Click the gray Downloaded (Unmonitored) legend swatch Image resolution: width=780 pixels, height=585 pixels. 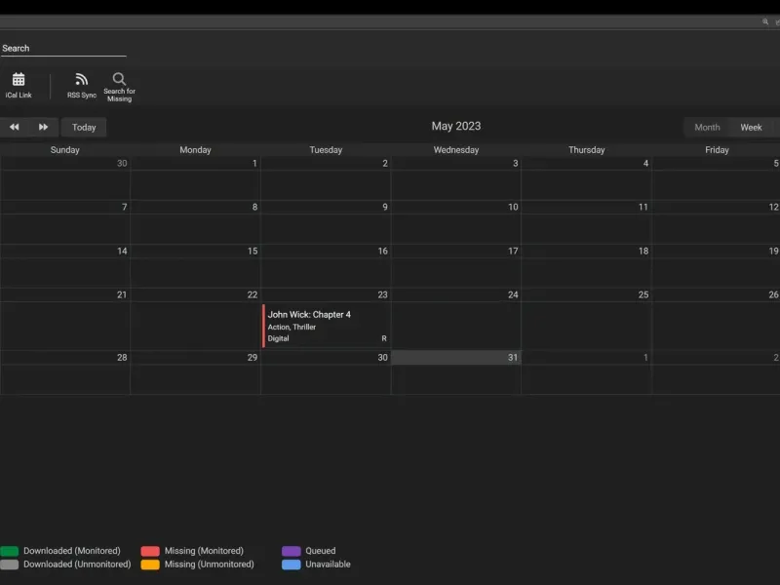(10, 565)
